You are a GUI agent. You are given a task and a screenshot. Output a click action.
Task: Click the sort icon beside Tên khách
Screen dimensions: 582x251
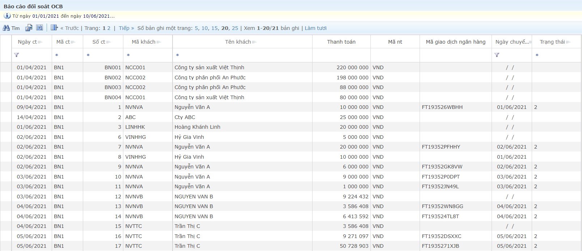(254, 42)
